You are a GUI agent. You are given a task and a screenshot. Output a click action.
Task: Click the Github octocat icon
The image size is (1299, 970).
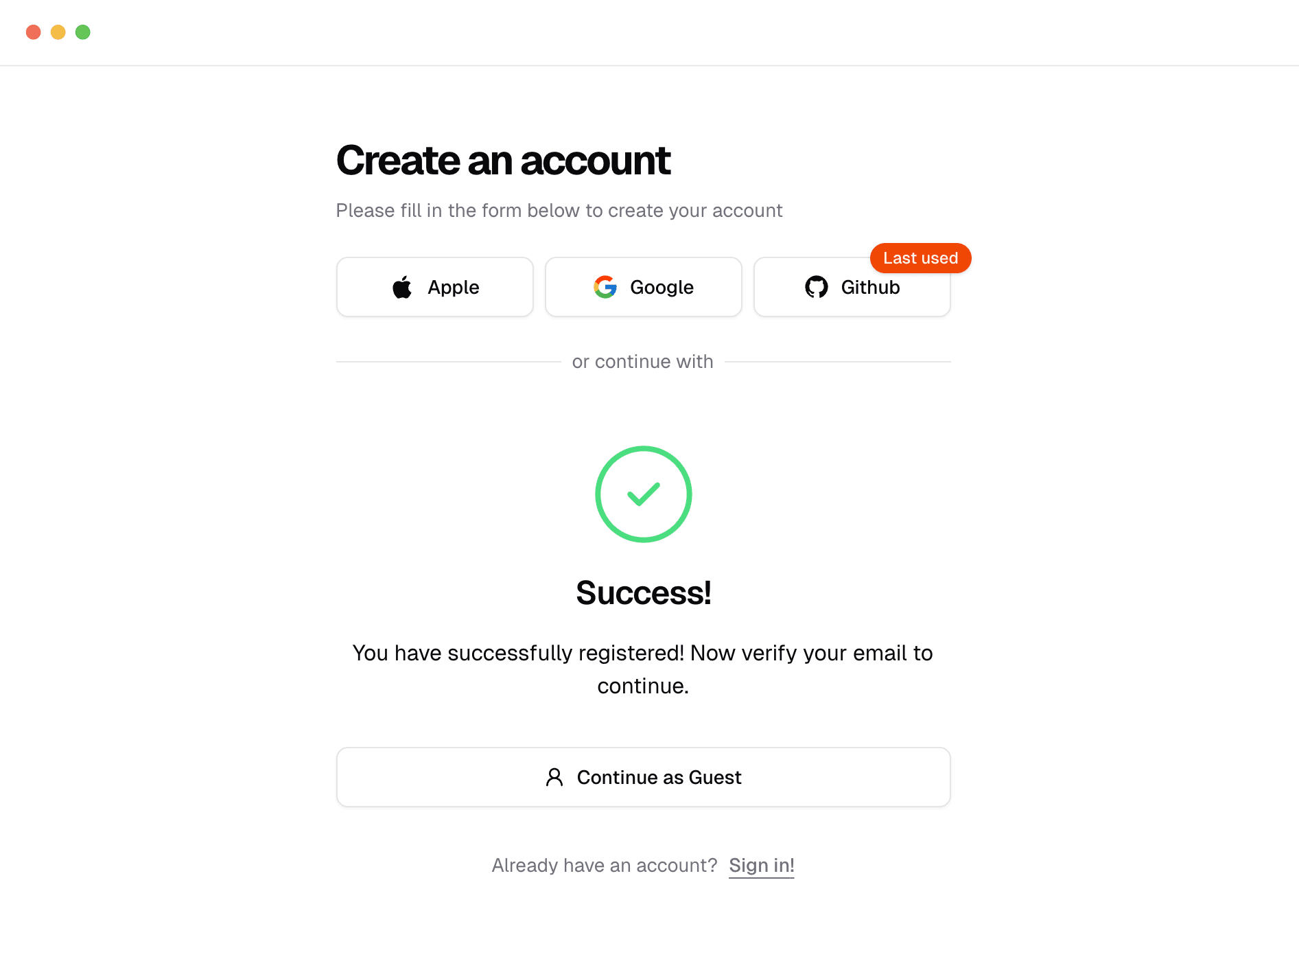coord(817,287)
